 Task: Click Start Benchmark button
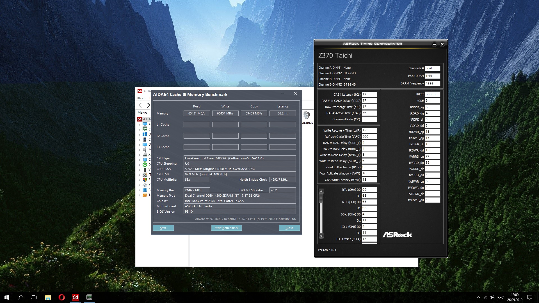pos(226,228)
